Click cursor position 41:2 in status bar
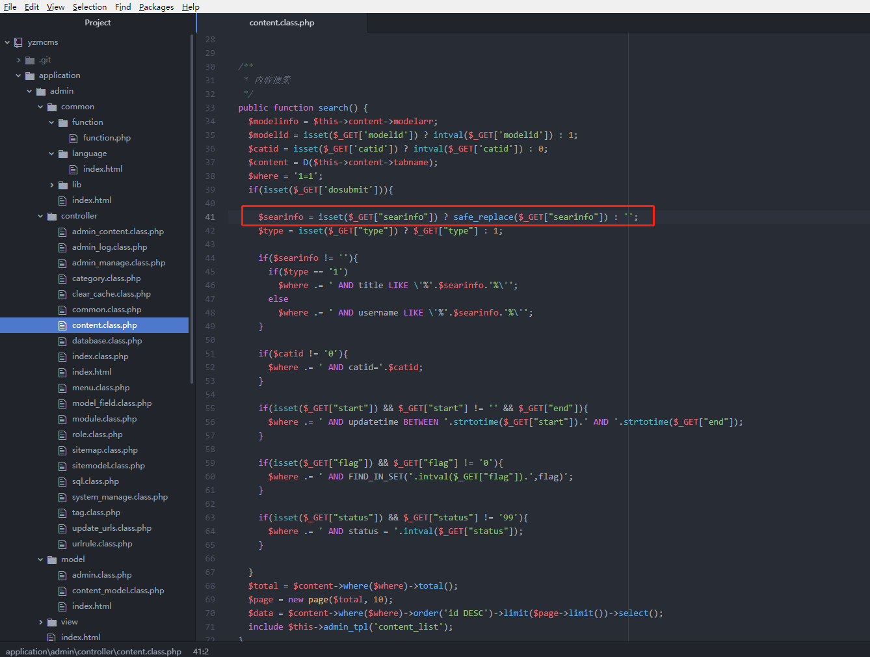 (x=201, y=651)
